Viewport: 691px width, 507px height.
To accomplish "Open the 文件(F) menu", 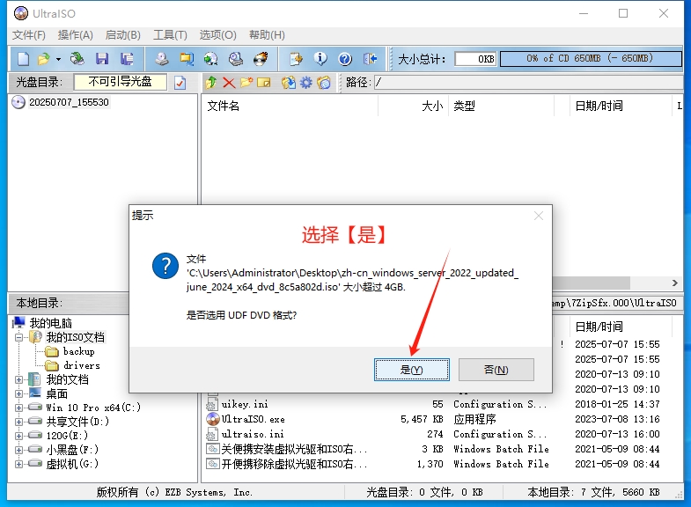I will tap(29, 35).
